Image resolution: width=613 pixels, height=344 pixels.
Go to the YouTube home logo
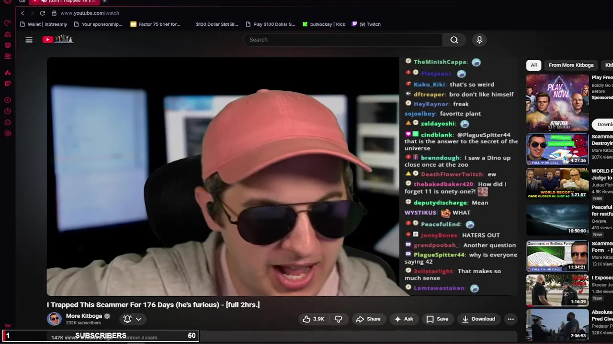(57, 40)
